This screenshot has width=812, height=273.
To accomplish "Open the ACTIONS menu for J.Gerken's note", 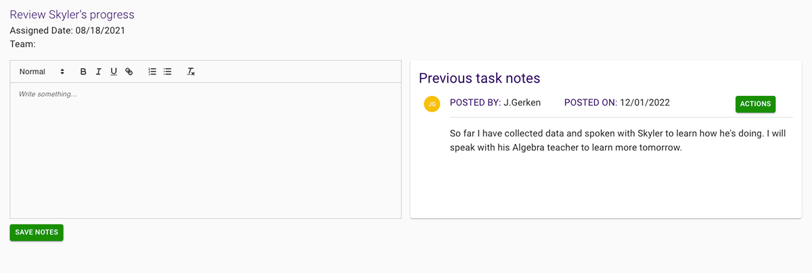I will tap(755, 104).
